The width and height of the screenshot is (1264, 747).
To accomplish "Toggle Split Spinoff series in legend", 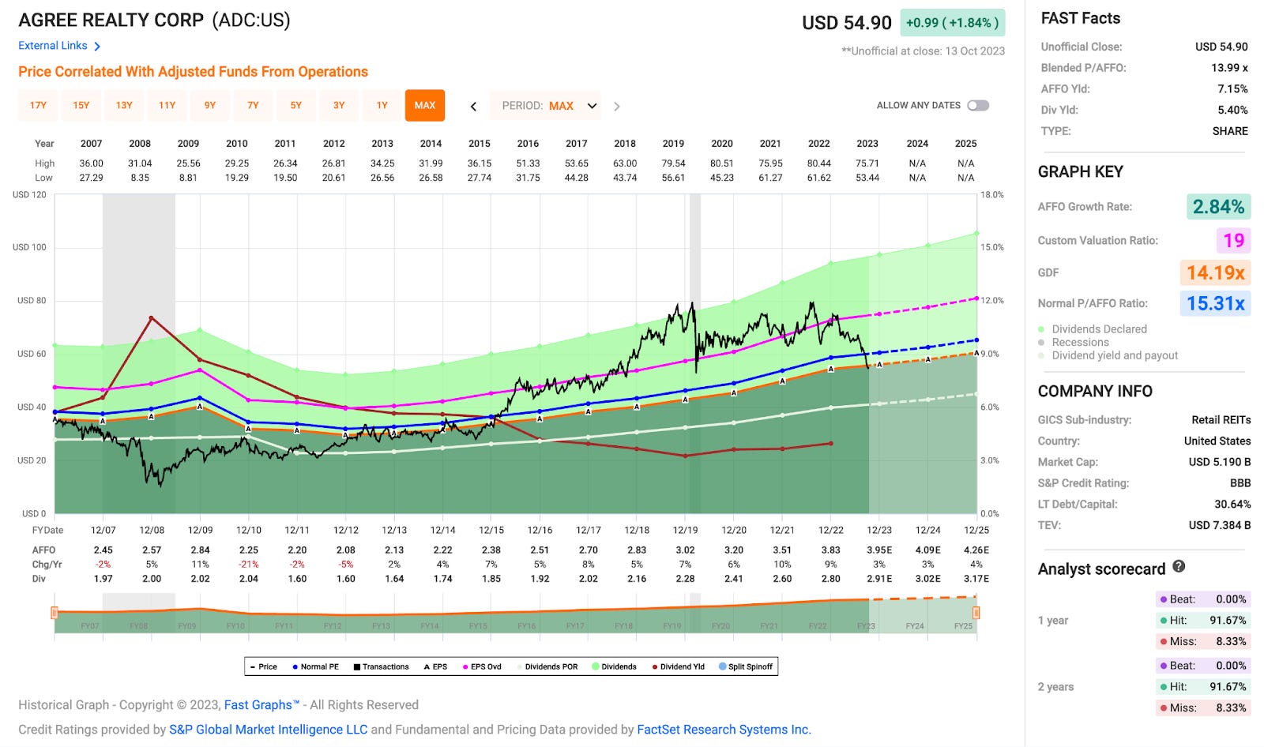I will pos(746,666).
